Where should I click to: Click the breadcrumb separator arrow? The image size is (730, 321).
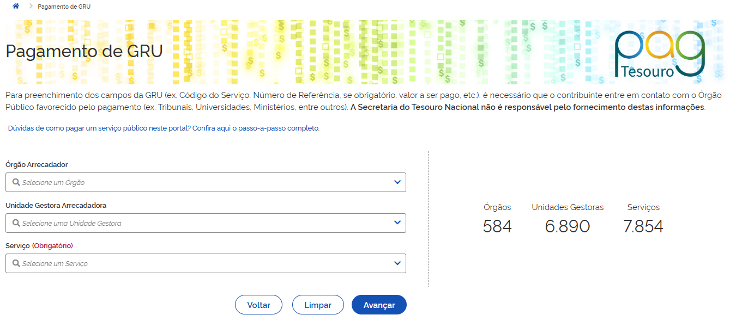31,7
